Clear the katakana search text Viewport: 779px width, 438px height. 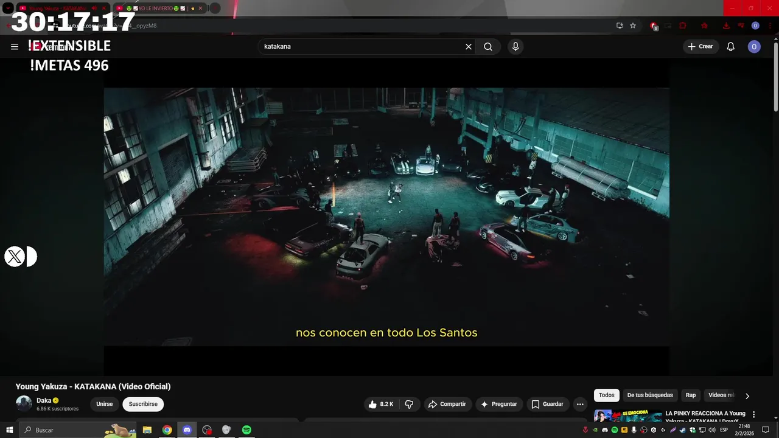(469, 46)
